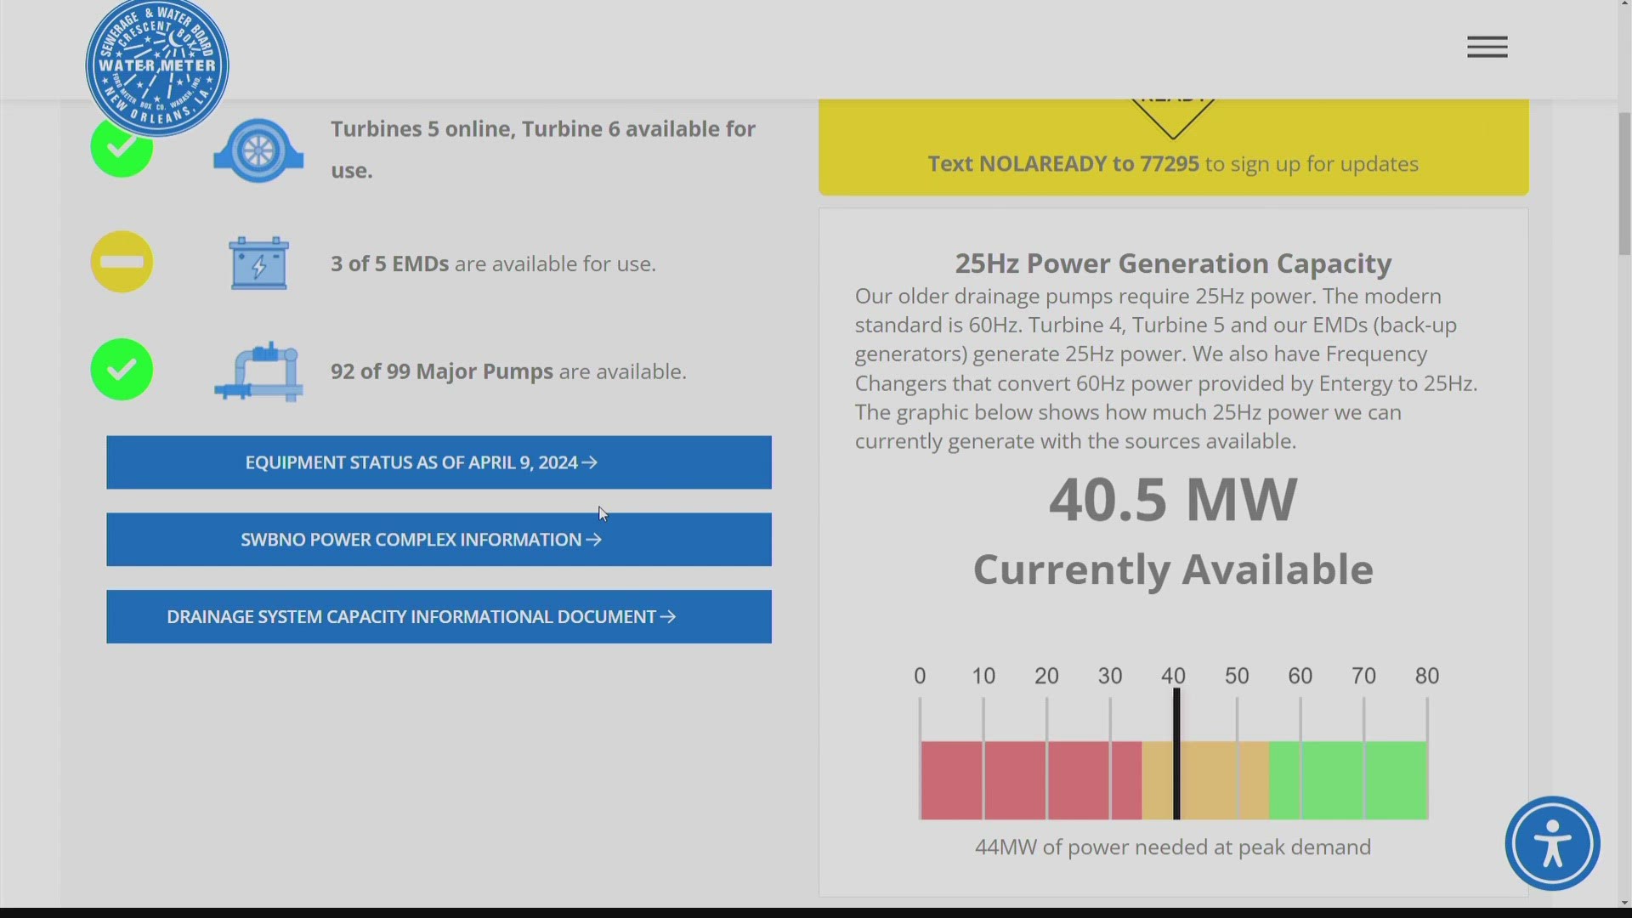Click the page scrollbar thumb
Screen dimensions: 1632x918
tap(1624, 184)
